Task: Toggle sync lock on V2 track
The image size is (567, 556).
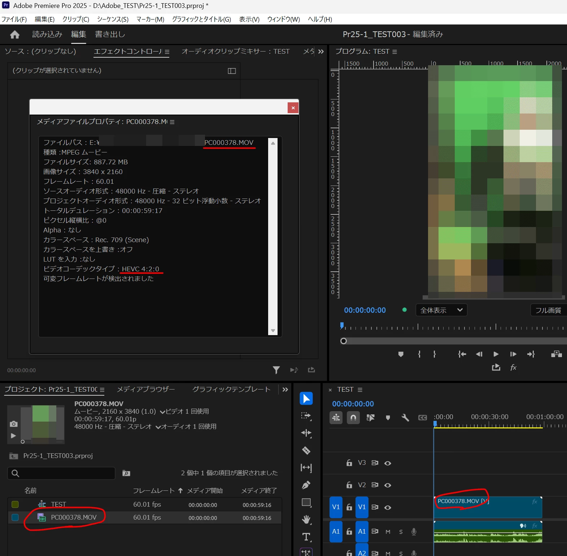Action: [375, 485]
